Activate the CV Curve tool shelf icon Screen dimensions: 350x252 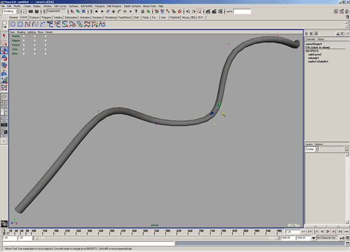tap(27, 24)
